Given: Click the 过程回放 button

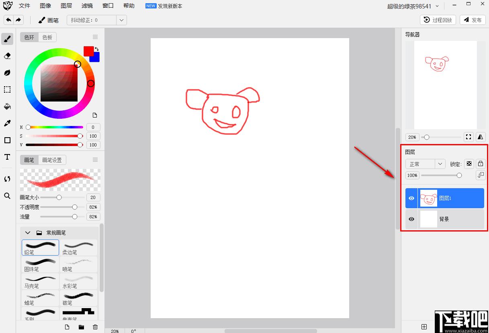Looking at the screenshot, I should click(438, 20).
